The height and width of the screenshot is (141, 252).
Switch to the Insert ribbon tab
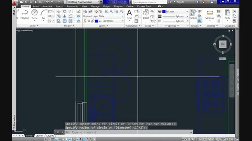[36, 6]
